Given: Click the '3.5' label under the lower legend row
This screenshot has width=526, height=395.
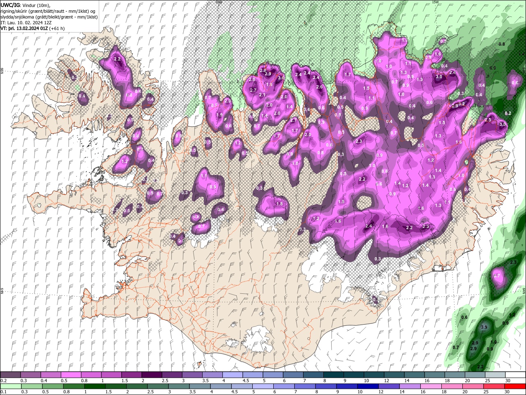Looking at the screenshot, I should (192, 392).
